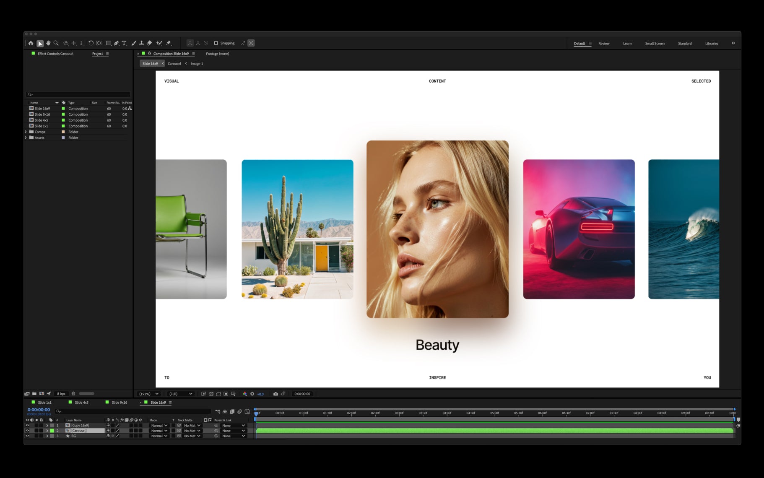Choose the Pen tool

point(116,43)
